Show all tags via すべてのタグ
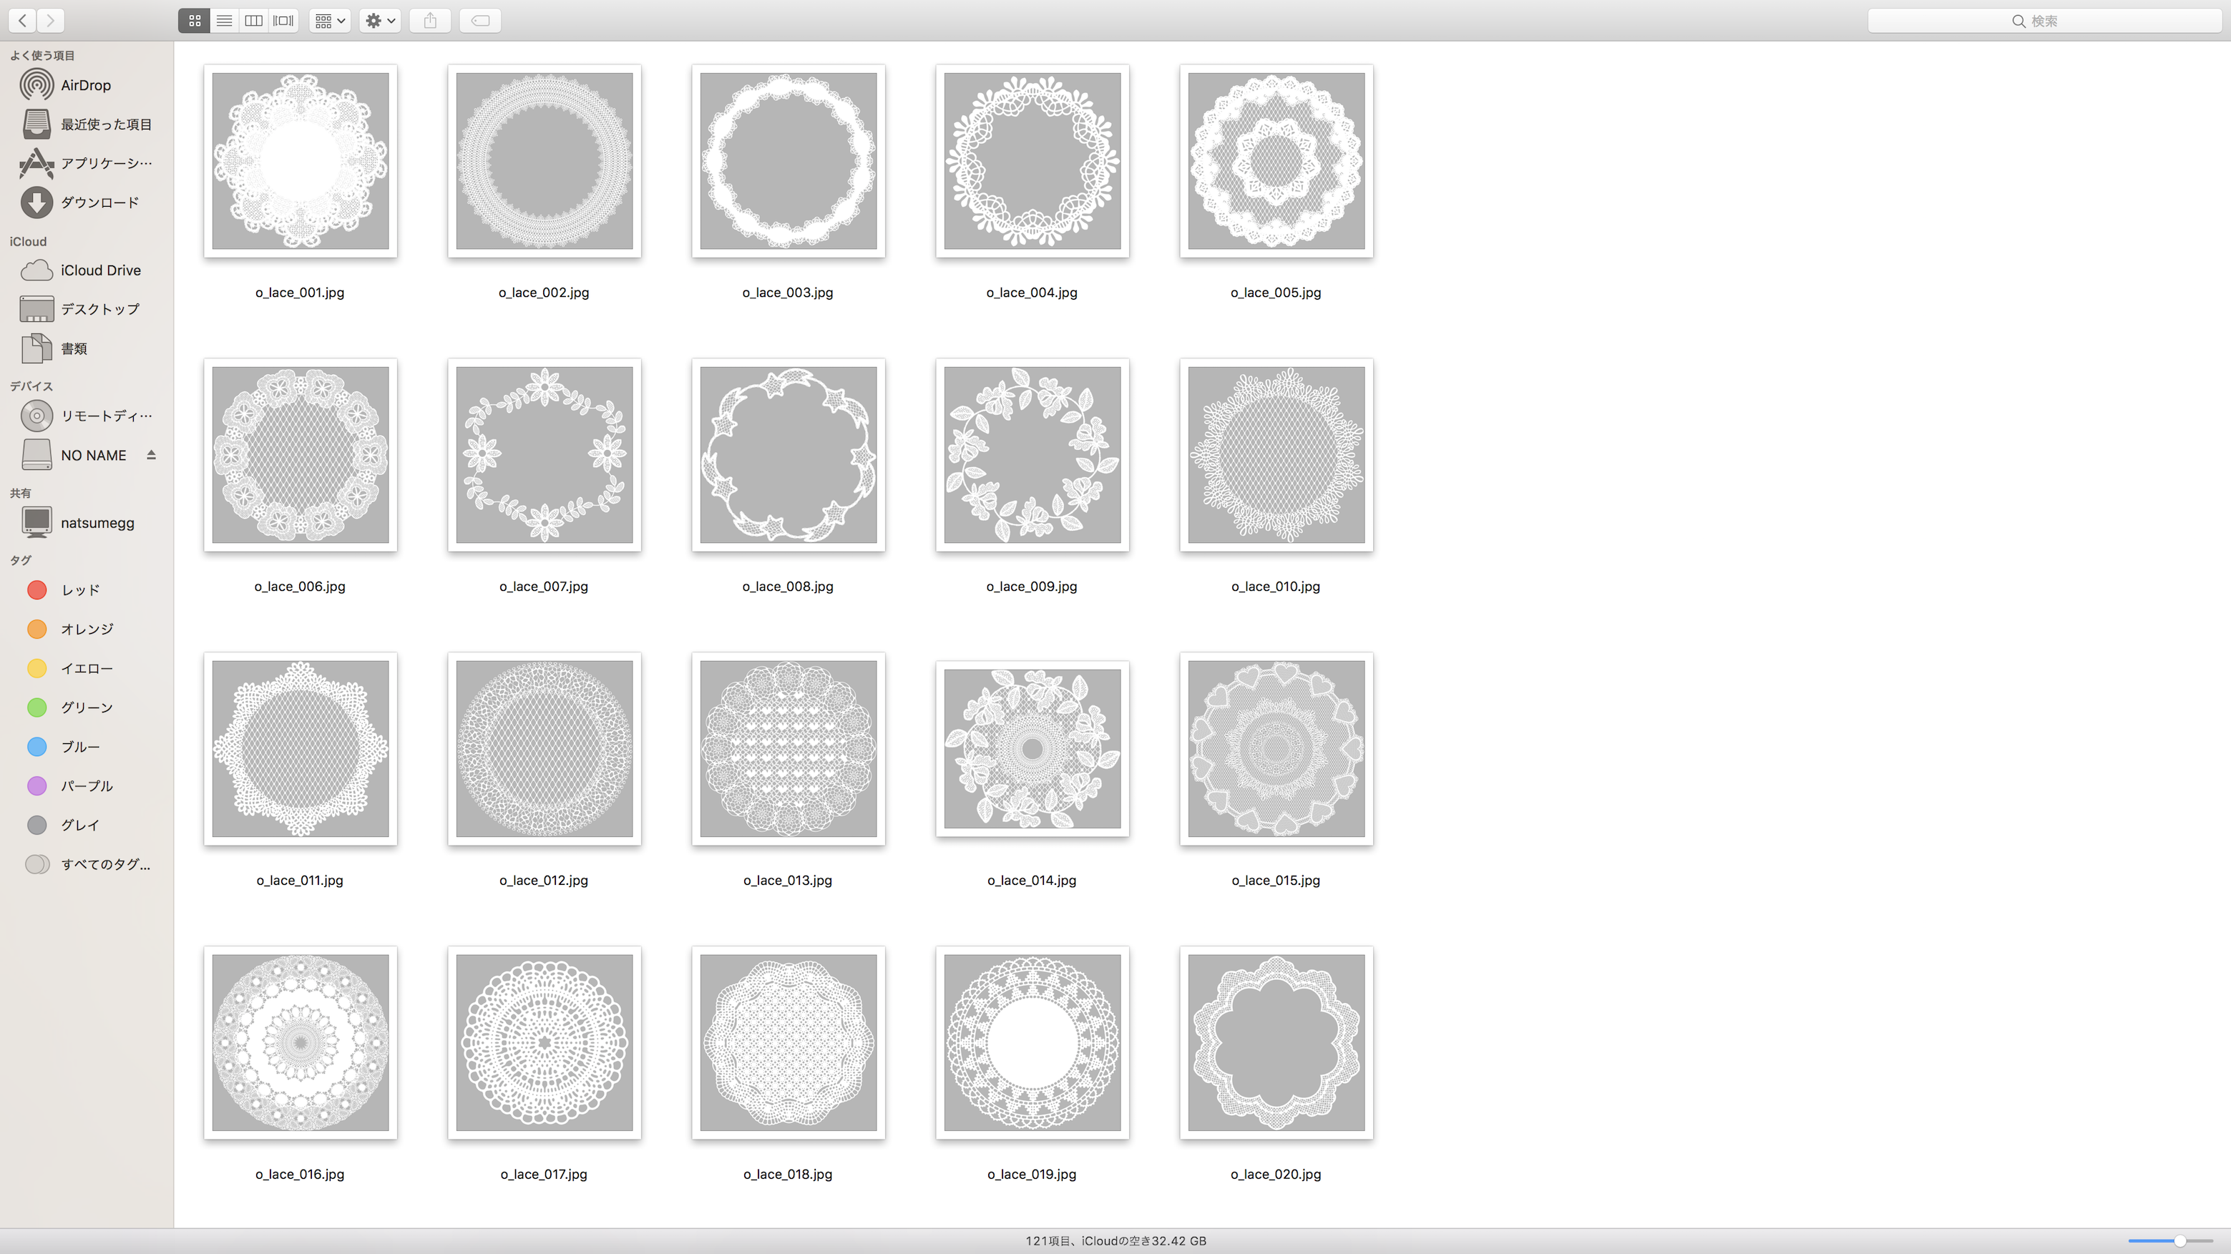 click(104, 864)
